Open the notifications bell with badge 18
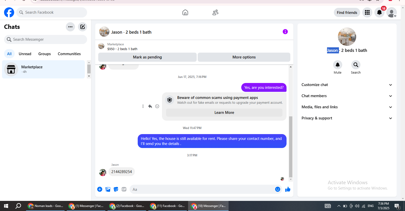405x211 pixels. [379, 12]
